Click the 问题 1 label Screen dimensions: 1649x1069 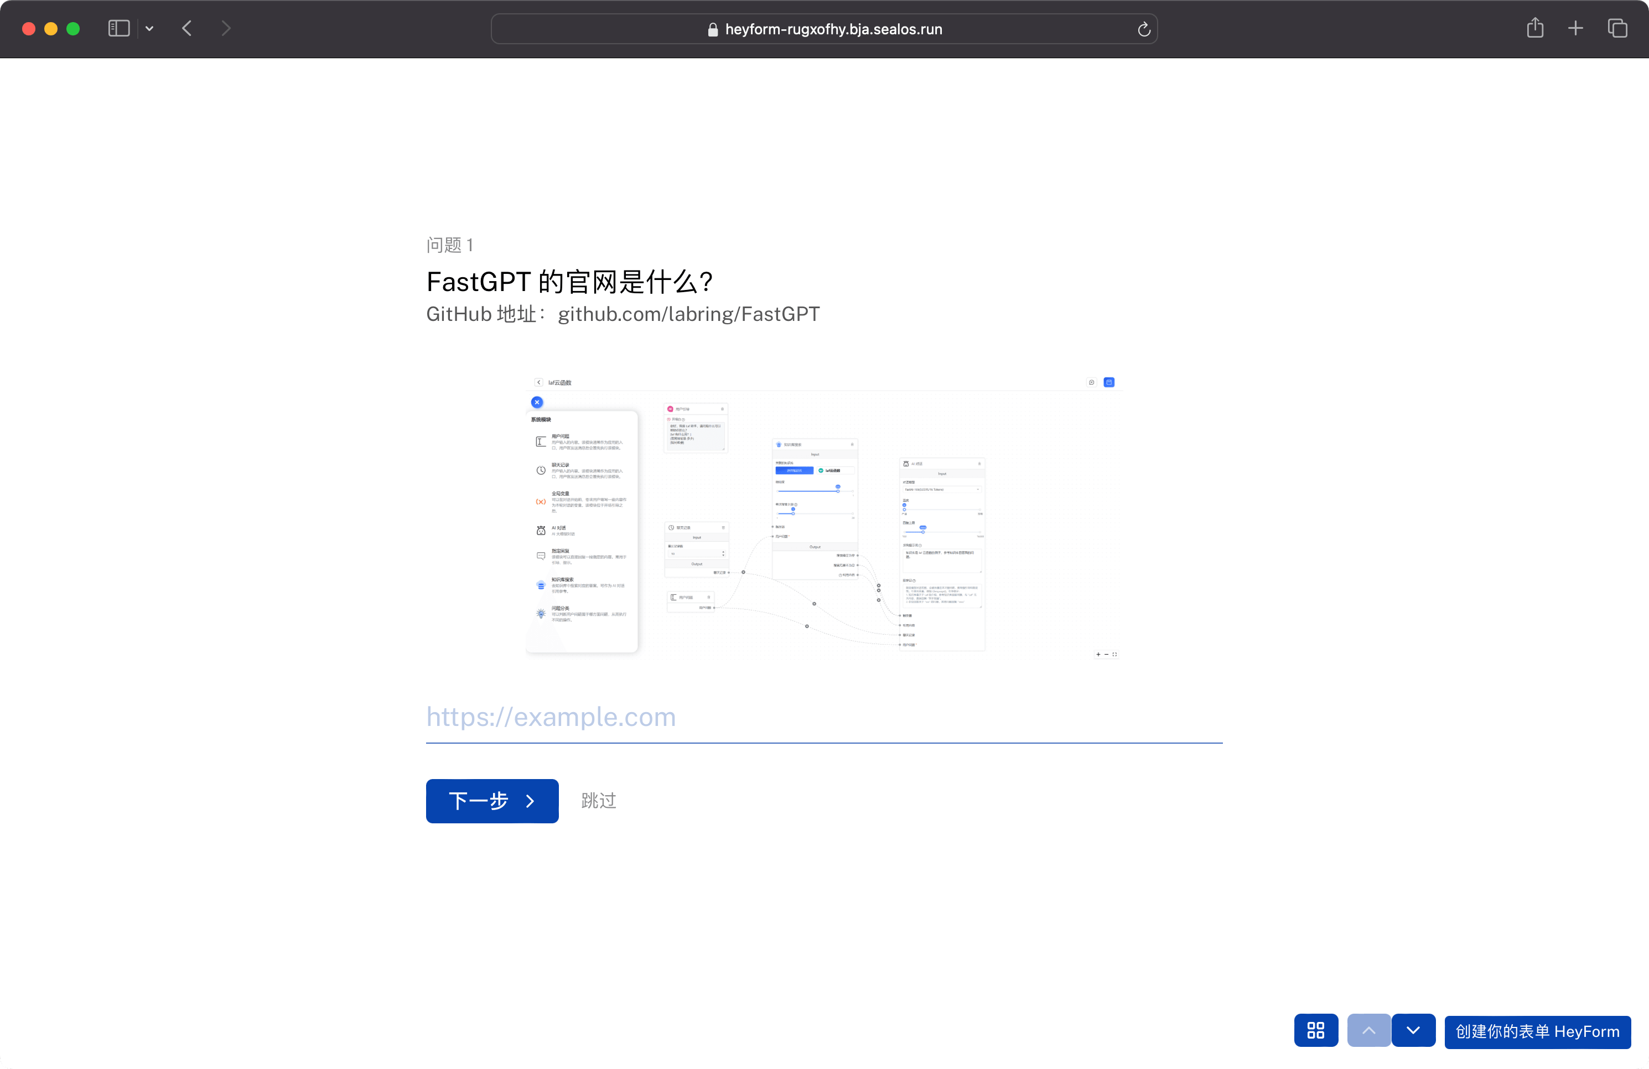(450, 245)
